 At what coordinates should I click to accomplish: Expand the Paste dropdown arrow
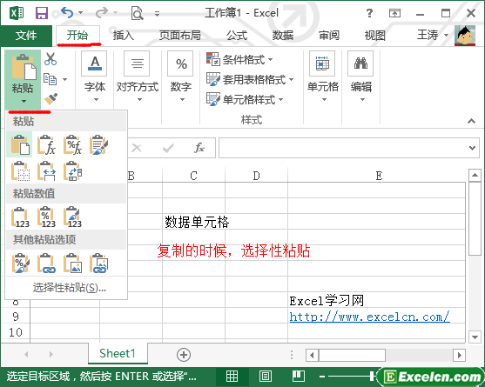[24, 101]
